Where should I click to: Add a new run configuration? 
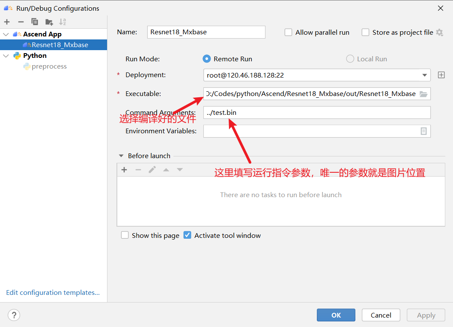7,22
